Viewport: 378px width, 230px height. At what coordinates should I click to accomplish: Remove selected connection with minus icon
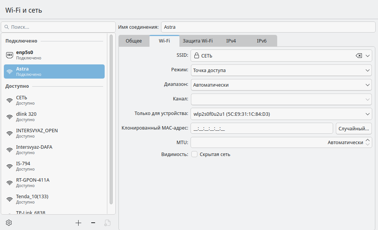93,223
